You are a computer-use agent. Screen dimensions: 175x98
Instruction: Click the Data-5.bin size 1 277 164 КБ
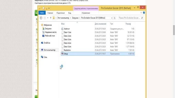130,47
